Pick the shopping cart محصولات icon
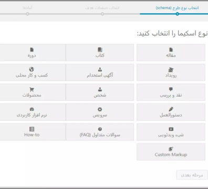This screenshot has height=189, width=208. pyautogui.click(x=32, y=90)
